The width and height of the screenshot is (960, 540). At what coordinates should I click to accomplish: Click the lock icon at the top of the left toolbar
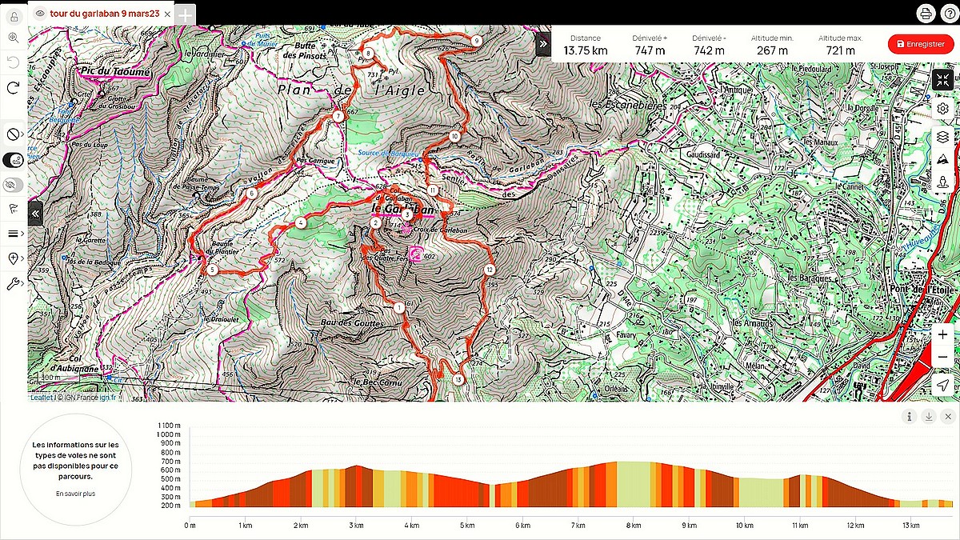point(14,16)
